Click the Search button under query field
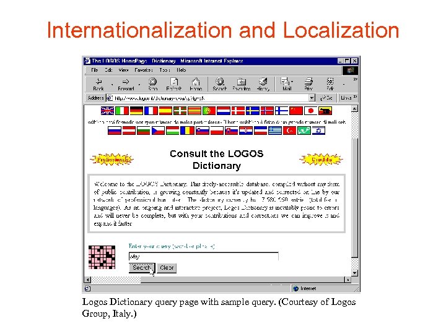 142,268
